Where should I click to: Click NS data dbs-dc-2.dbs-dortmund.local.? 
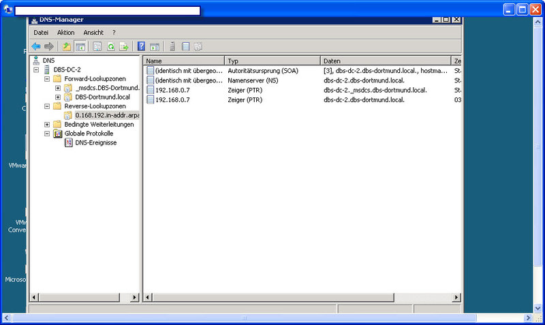pyautogui.click(x=364, y=80)
